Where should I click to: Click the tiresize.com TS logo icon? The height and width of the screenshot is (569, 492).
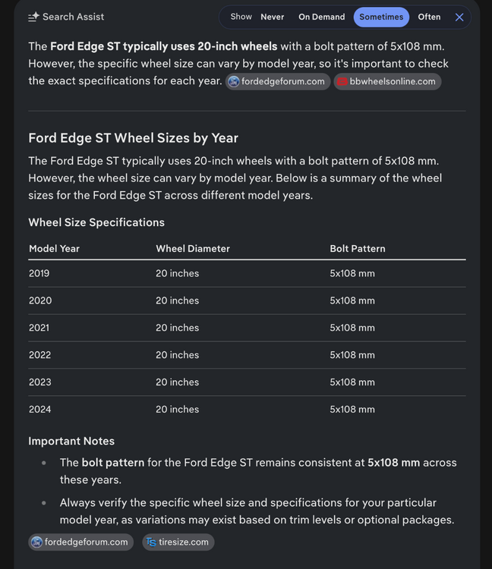coord(151,542)
